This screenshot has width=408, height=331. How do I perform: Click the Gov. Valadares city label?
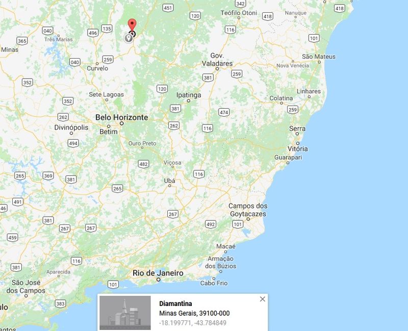tap(217, 60)
